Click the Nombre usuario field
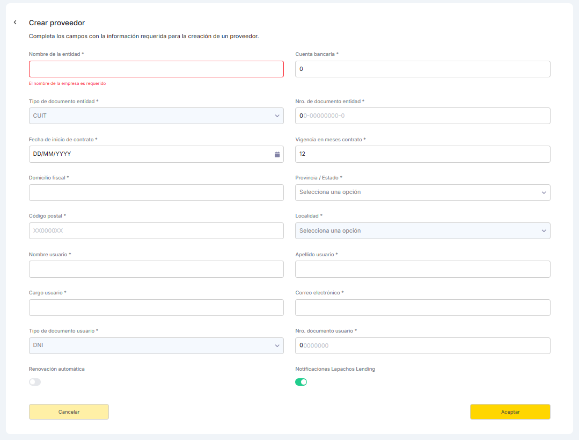This screenshot has height=440, width=579. point(156,269)
